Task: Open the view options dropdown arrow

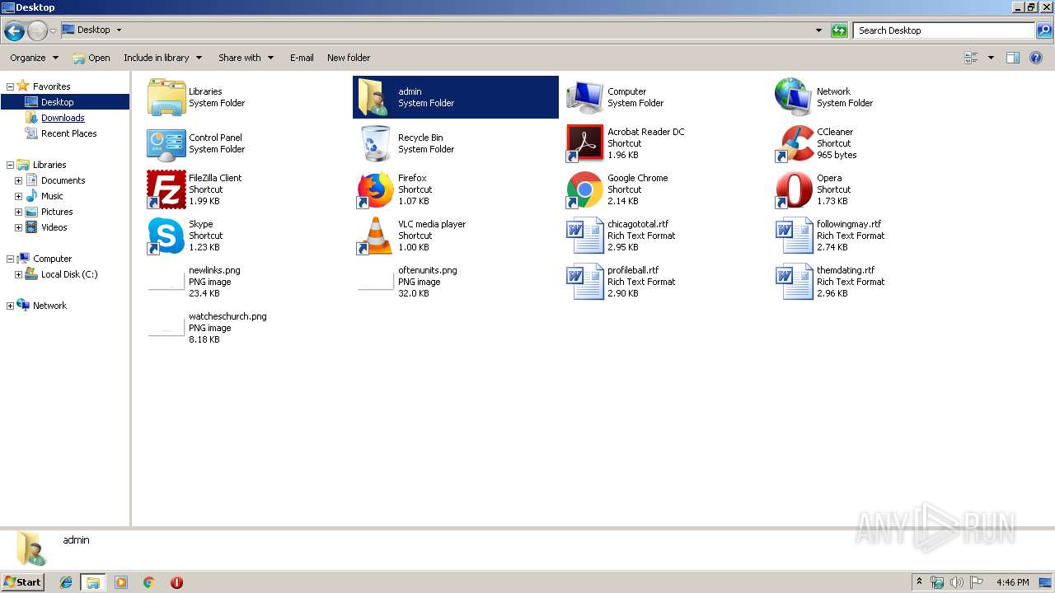Action: pos(991,58)
